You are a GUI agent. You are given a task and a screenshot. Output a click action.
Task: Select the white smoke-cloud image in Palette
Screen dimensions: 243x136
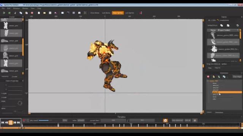point(214,49)
